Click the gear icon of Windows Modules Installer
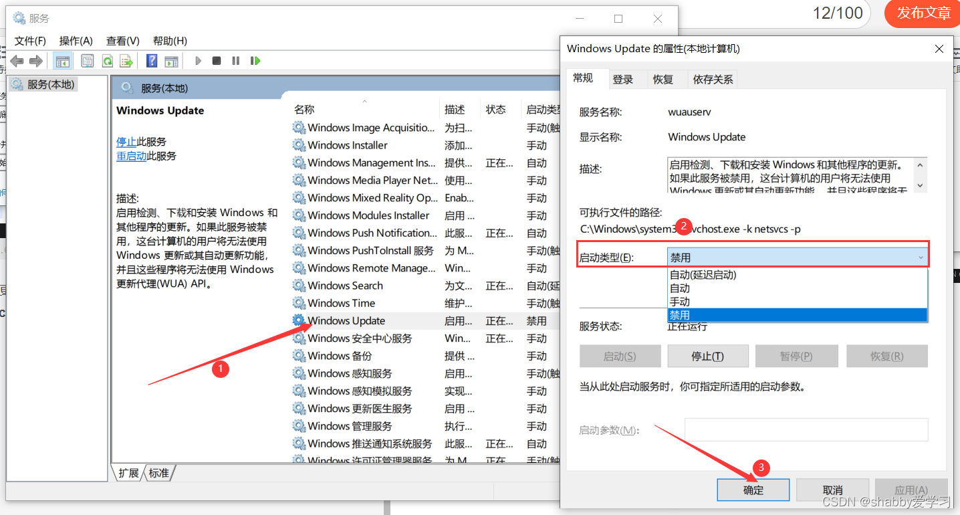Screen dimensions: 960x515 [x=299, y=215]
